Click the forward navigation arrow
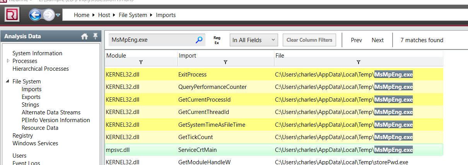468x165 pixels. pyautogui.click(x=48, y=15)
